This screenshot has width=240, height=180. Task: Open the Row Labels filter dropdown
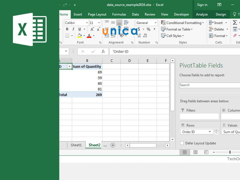(69, 67)
